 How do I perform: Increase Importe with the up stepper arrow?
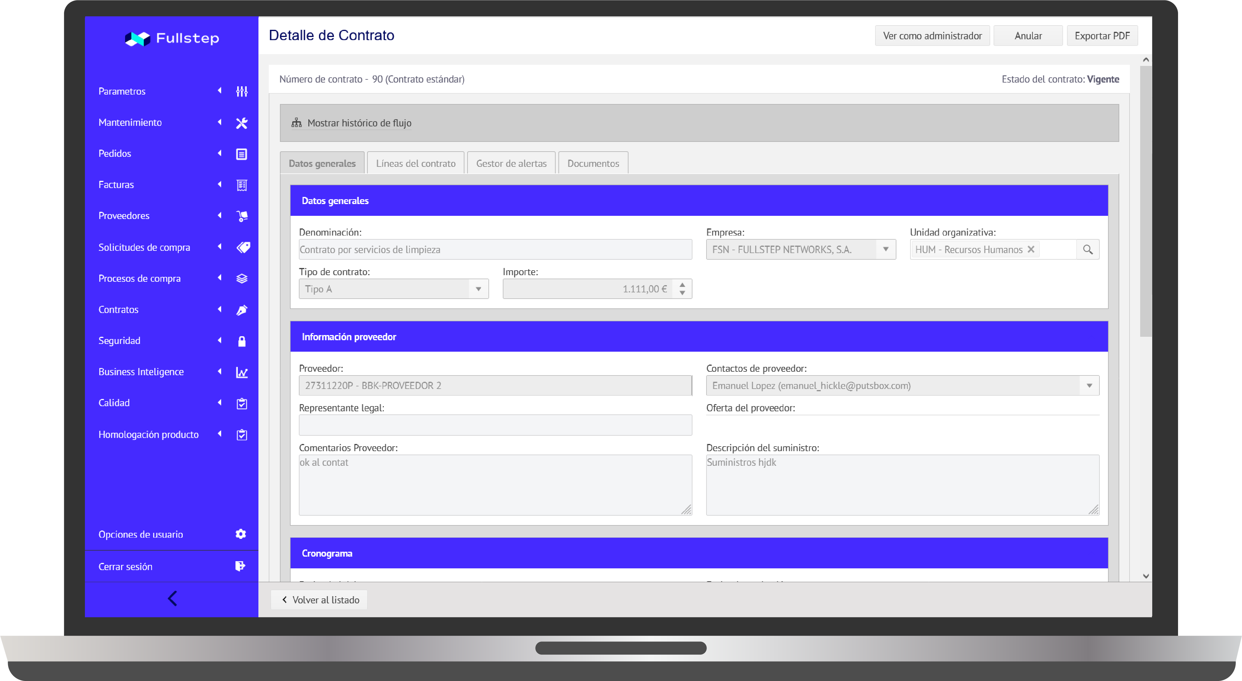(x=682, y=285)
